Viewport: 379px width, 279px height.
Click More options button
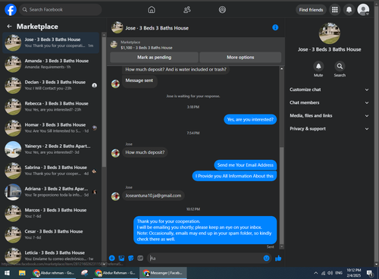click(x=240, y=58)
